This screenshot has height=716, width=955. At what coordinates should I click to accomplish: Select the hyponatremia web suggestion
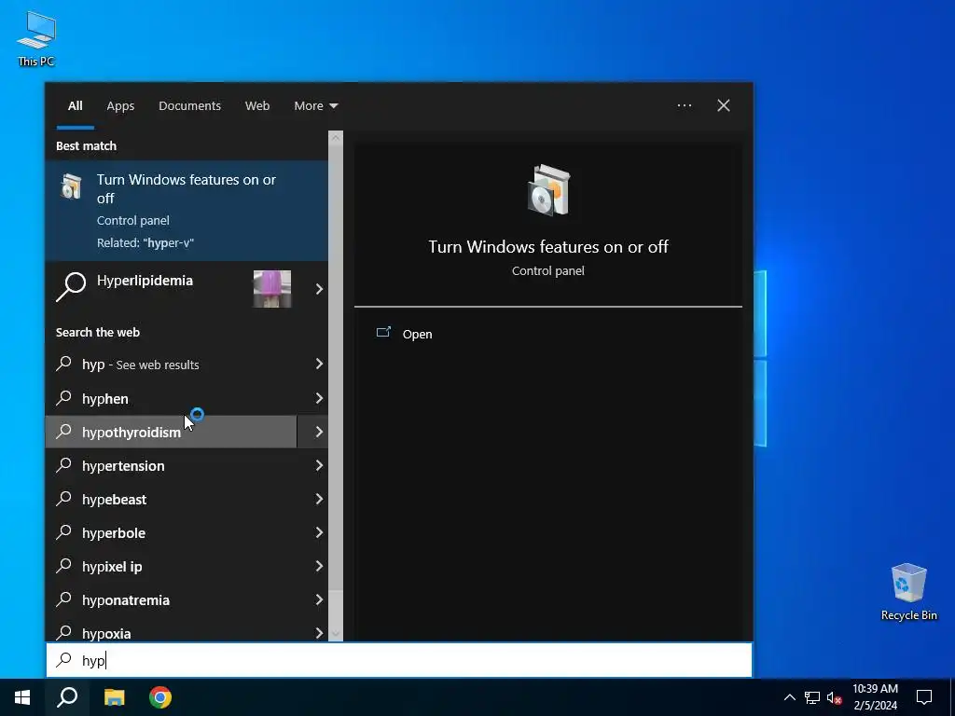[172, 599]
